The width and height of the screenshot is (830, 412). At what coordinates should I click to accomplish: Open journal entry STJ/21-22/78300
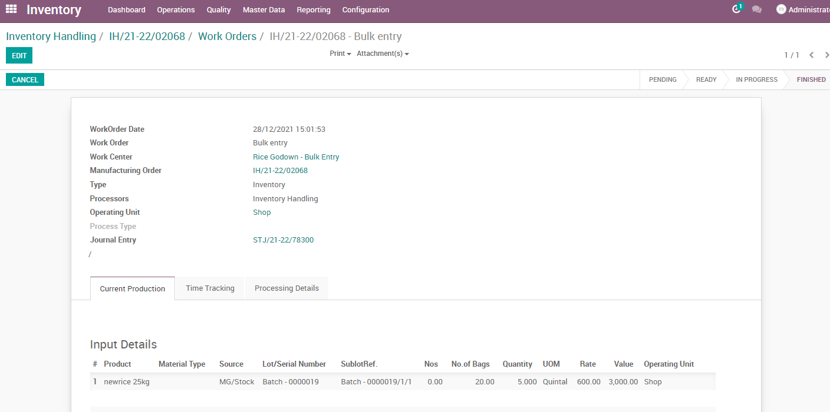coord(283,240)
